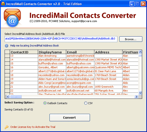Click '1690 Greenwich' address cell
The width and height of the screenshot is (147, 132).
click(x=108, y=87)
